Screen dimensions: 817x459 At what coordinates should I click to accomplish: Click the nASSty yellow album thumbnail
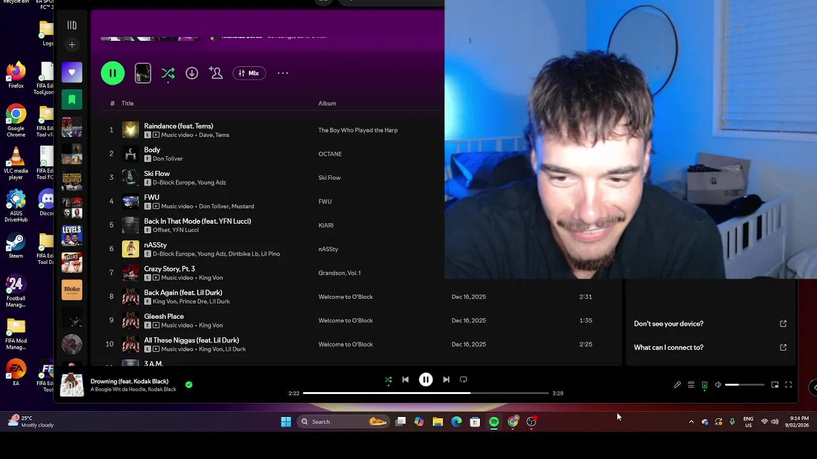click(130, 249)
